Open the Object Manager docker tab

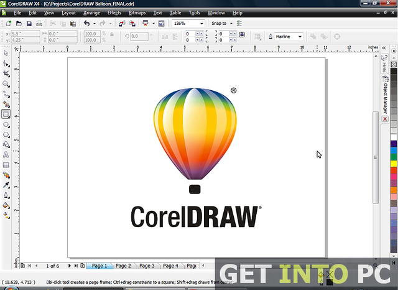click(386, 95)
